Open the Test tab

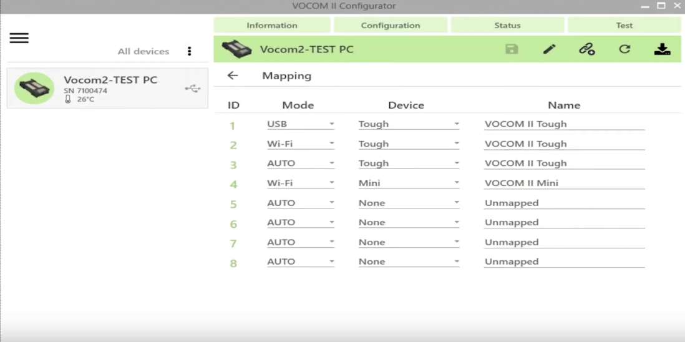(x=624, y=26)
